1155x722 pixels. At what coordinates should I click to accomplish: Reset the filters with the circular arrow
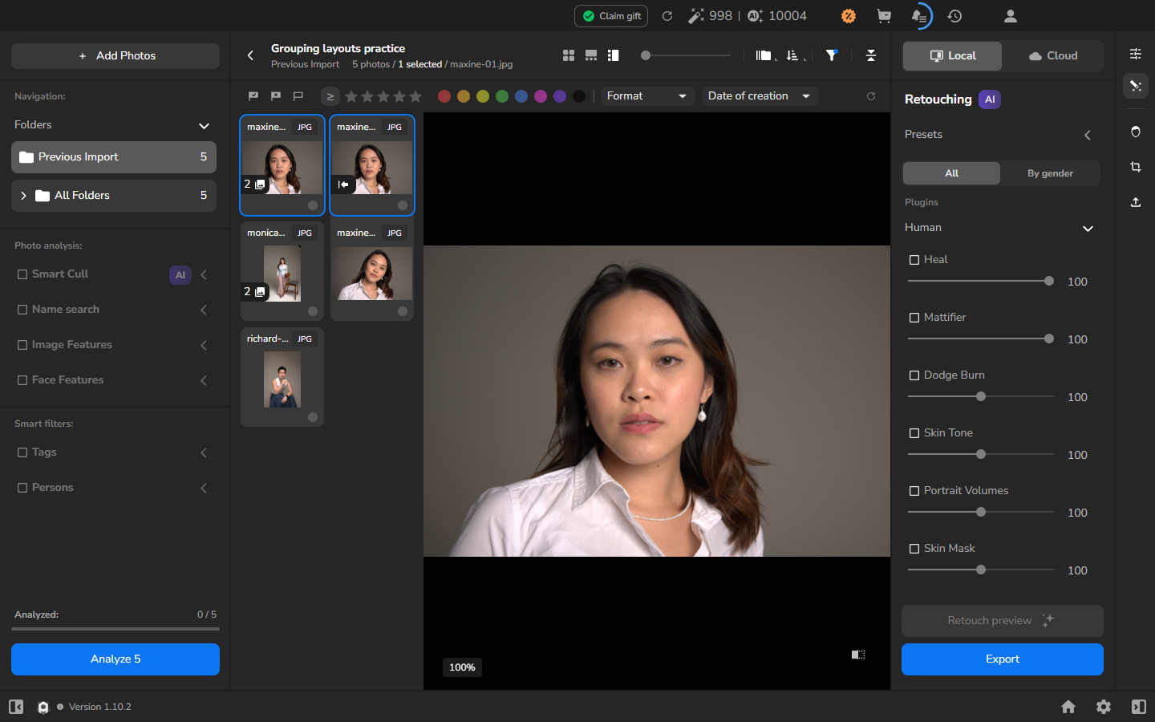871,96
